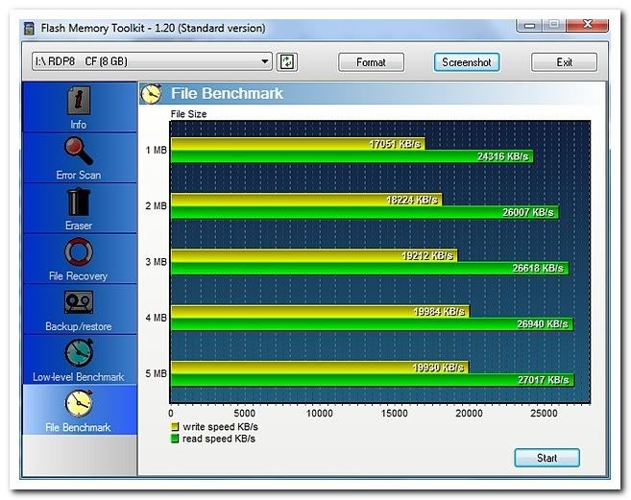Open the Info panel icon
The width and height of the screenshot is (631, 500).
coord(79,100)
